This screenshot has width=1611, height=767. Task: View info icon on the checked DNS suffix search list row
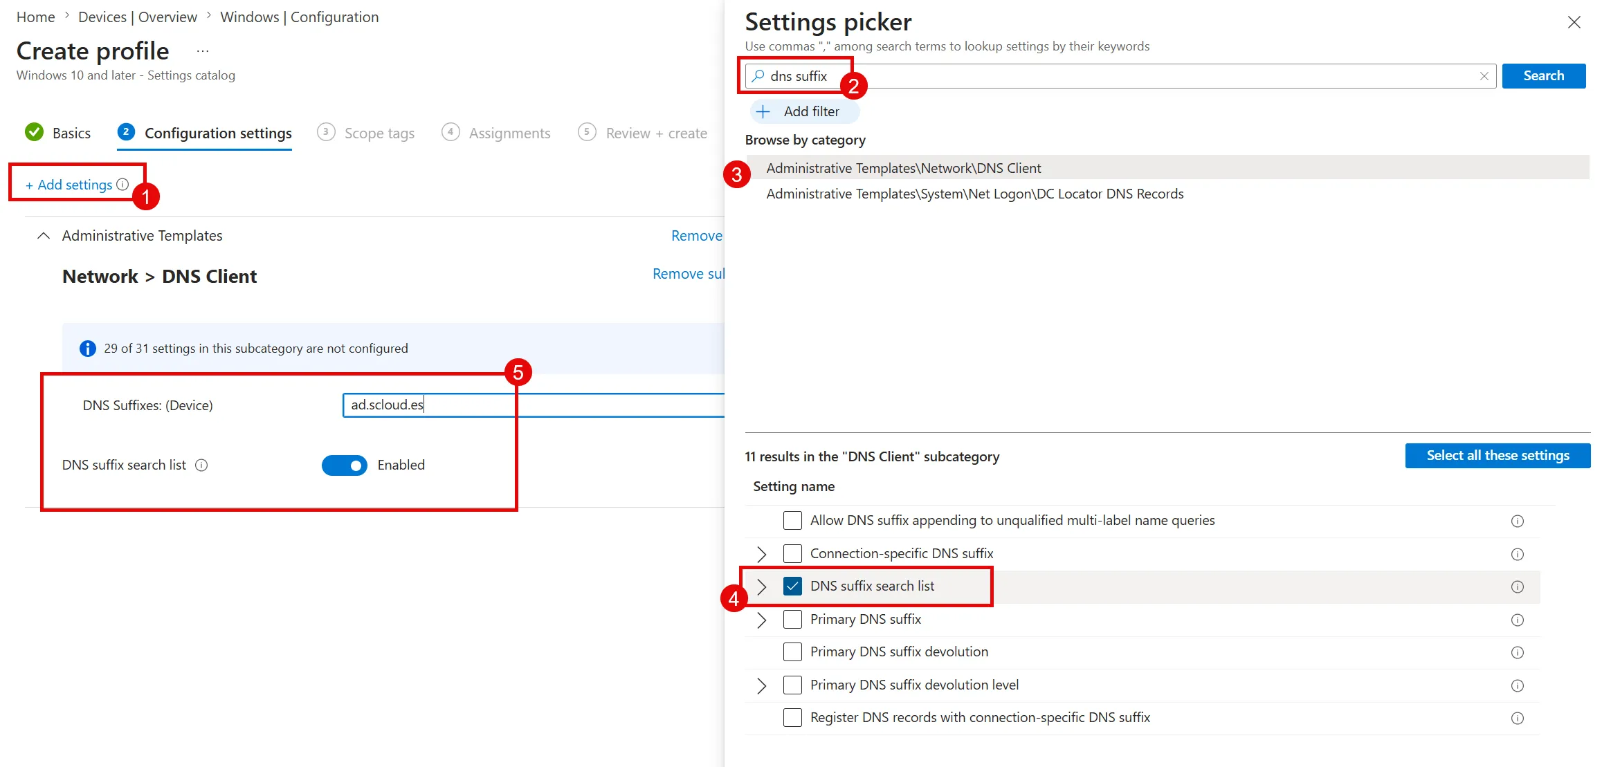1517,586
